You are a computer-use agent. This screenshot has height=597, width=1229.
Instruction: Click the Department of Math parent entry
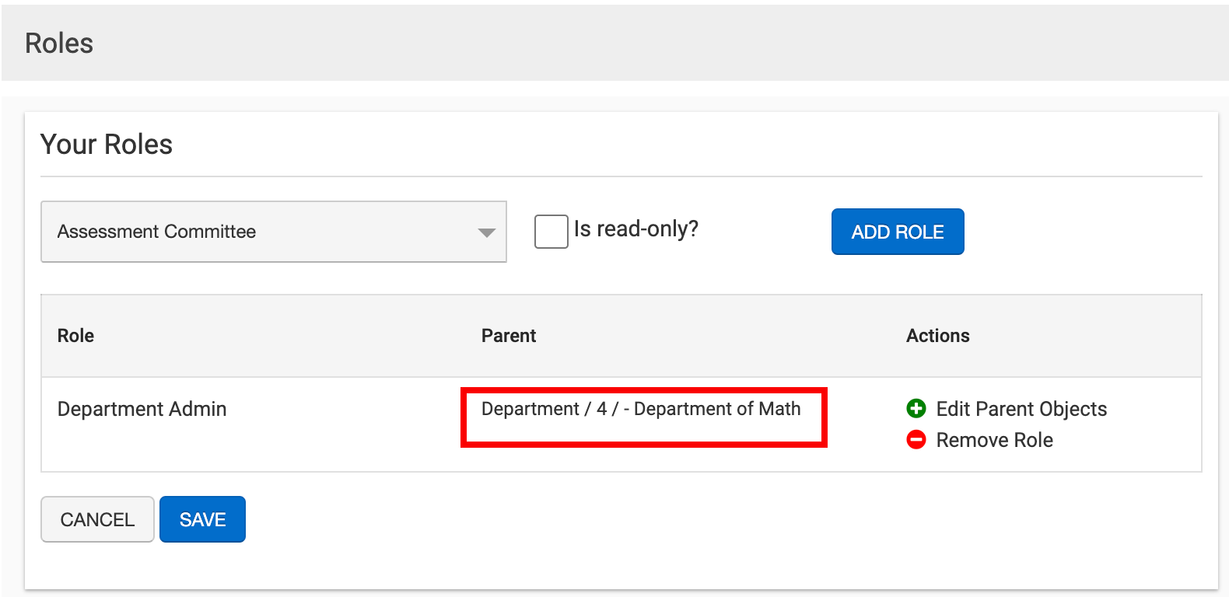(716, 409)
